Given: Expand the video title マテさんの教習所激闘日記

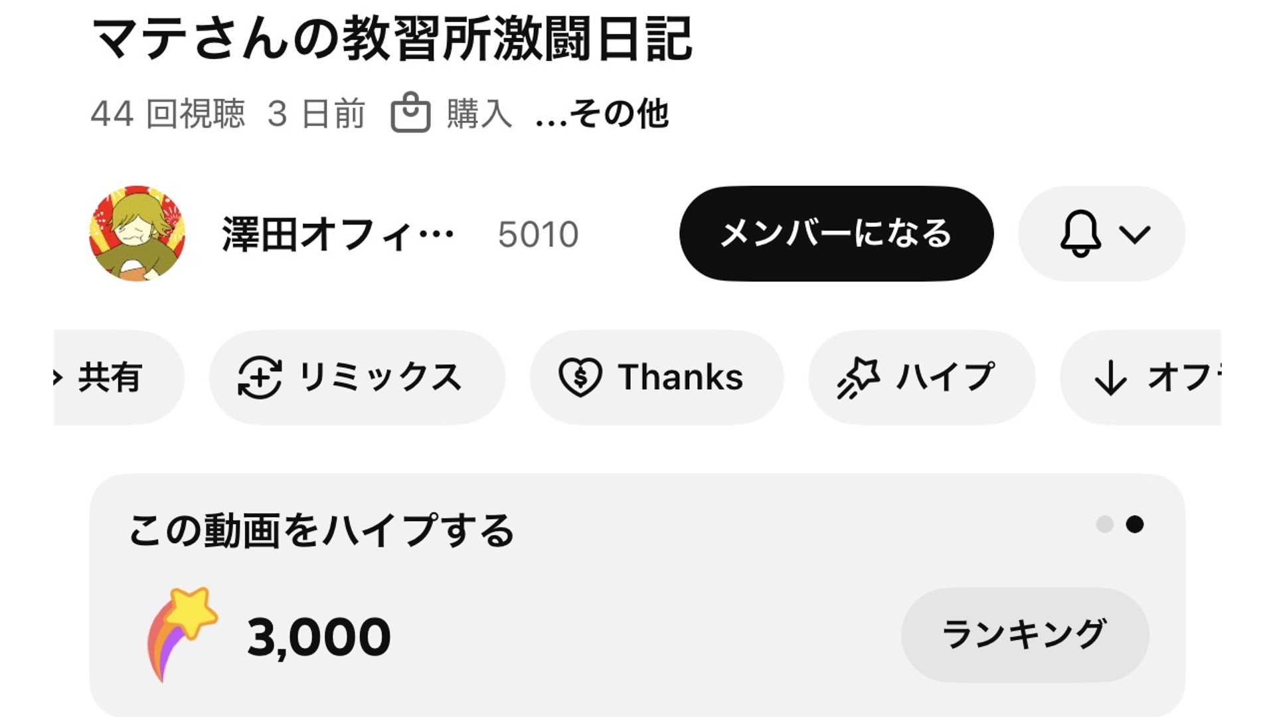Looking at the screenshot, I should (x=392, y=39).
